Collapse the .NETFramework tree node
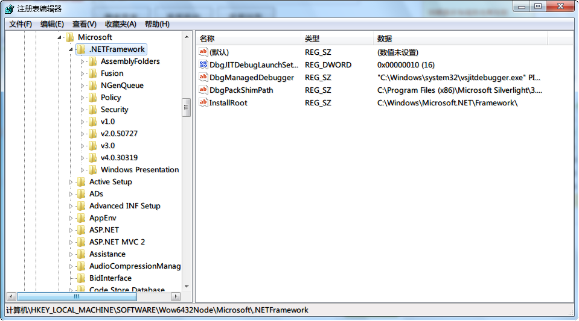Image resolution: width=579 pixels, height=321 pixels. 71,49
